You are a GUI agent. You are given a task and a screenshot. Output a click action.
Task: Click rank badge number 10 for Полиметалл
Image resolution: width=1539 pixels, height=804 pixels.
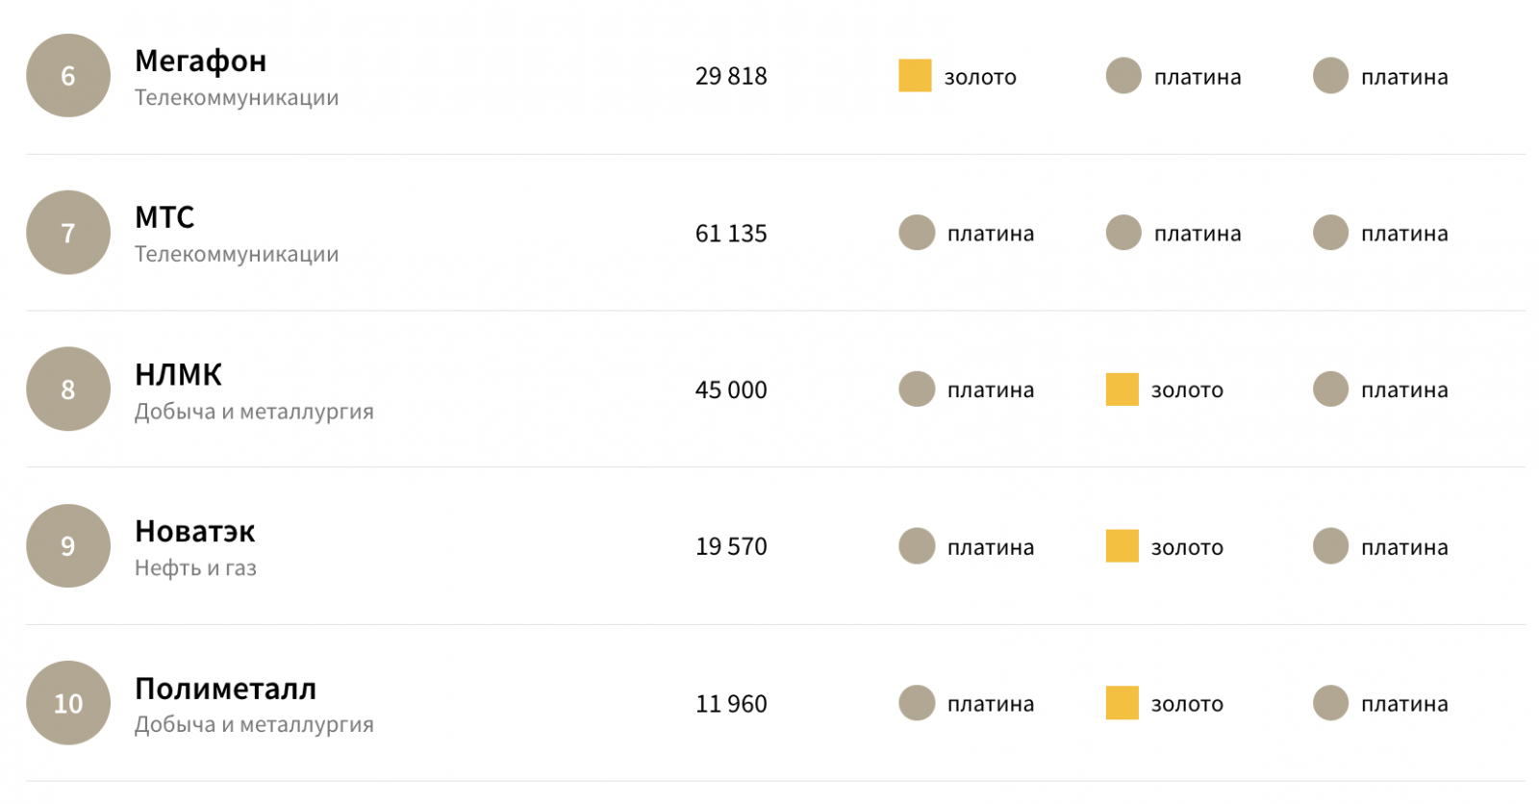pyautogui.click(x=68, y=703)
